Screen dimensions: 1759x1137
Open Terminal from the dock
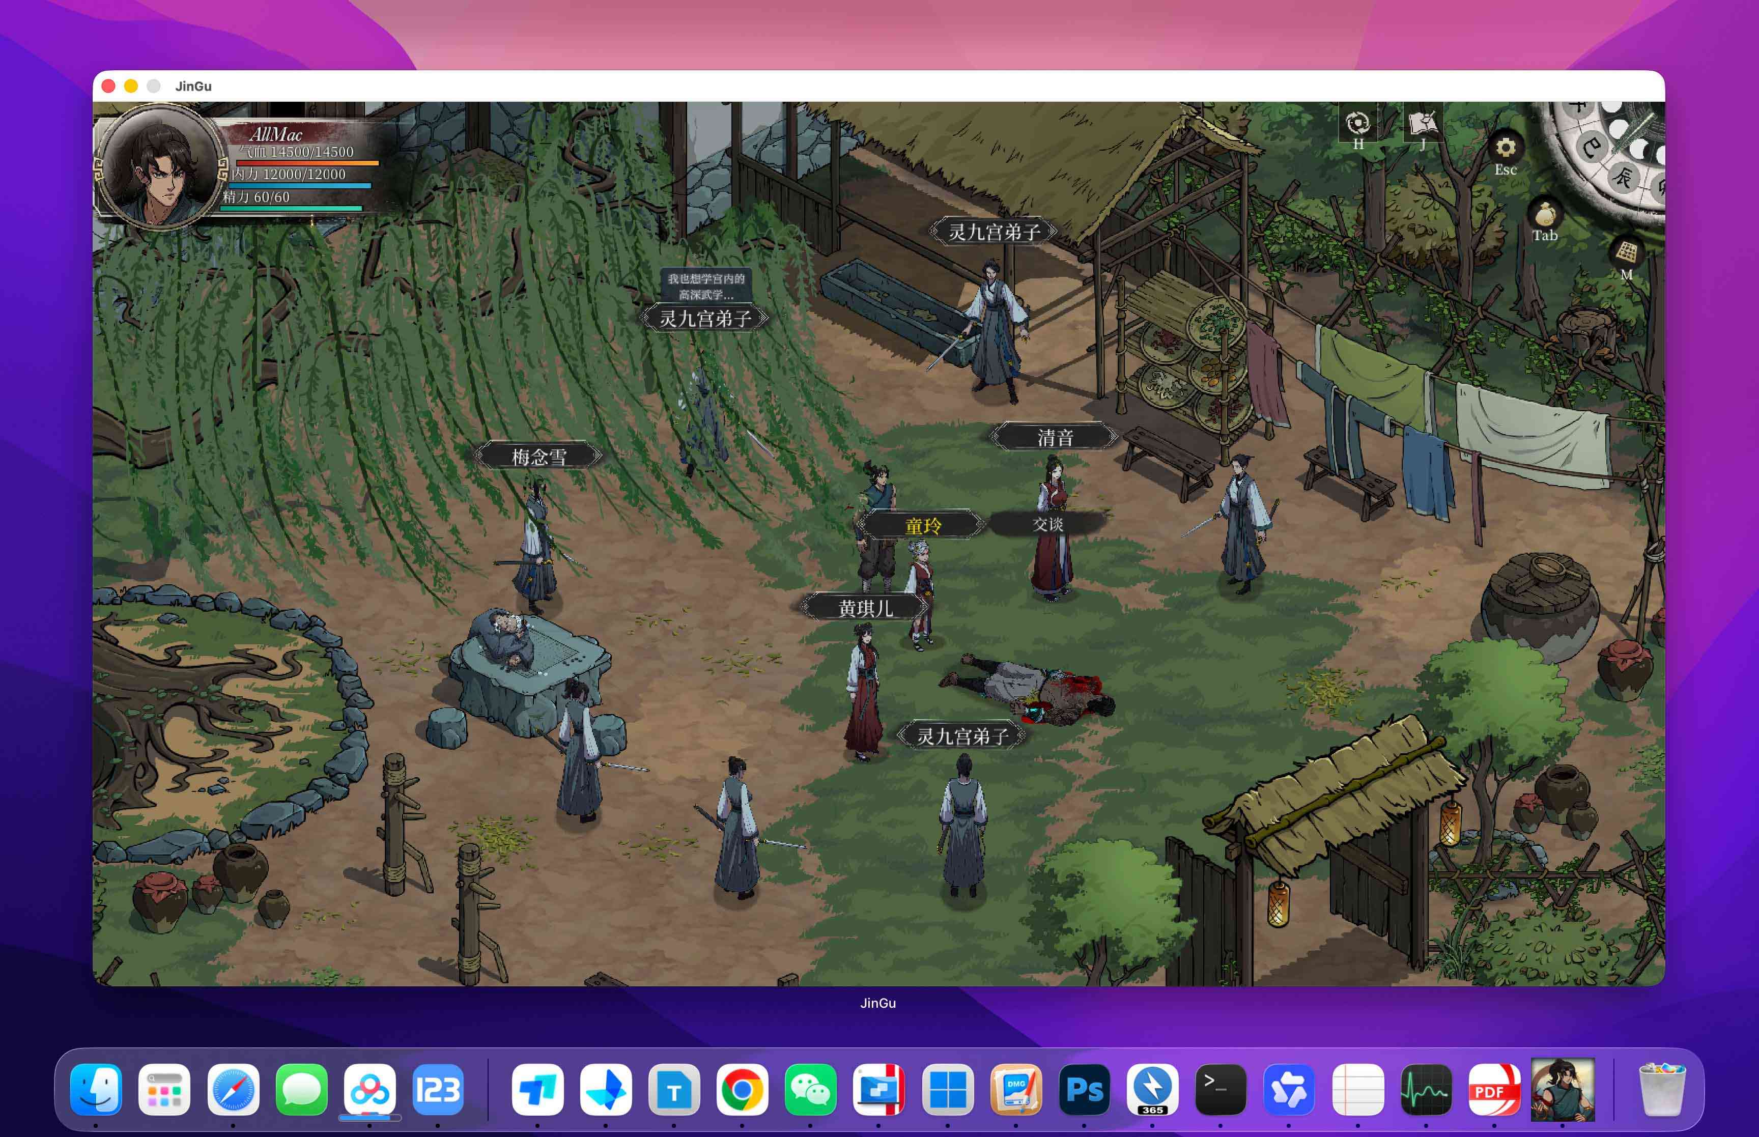(x=1220, y=1090)
